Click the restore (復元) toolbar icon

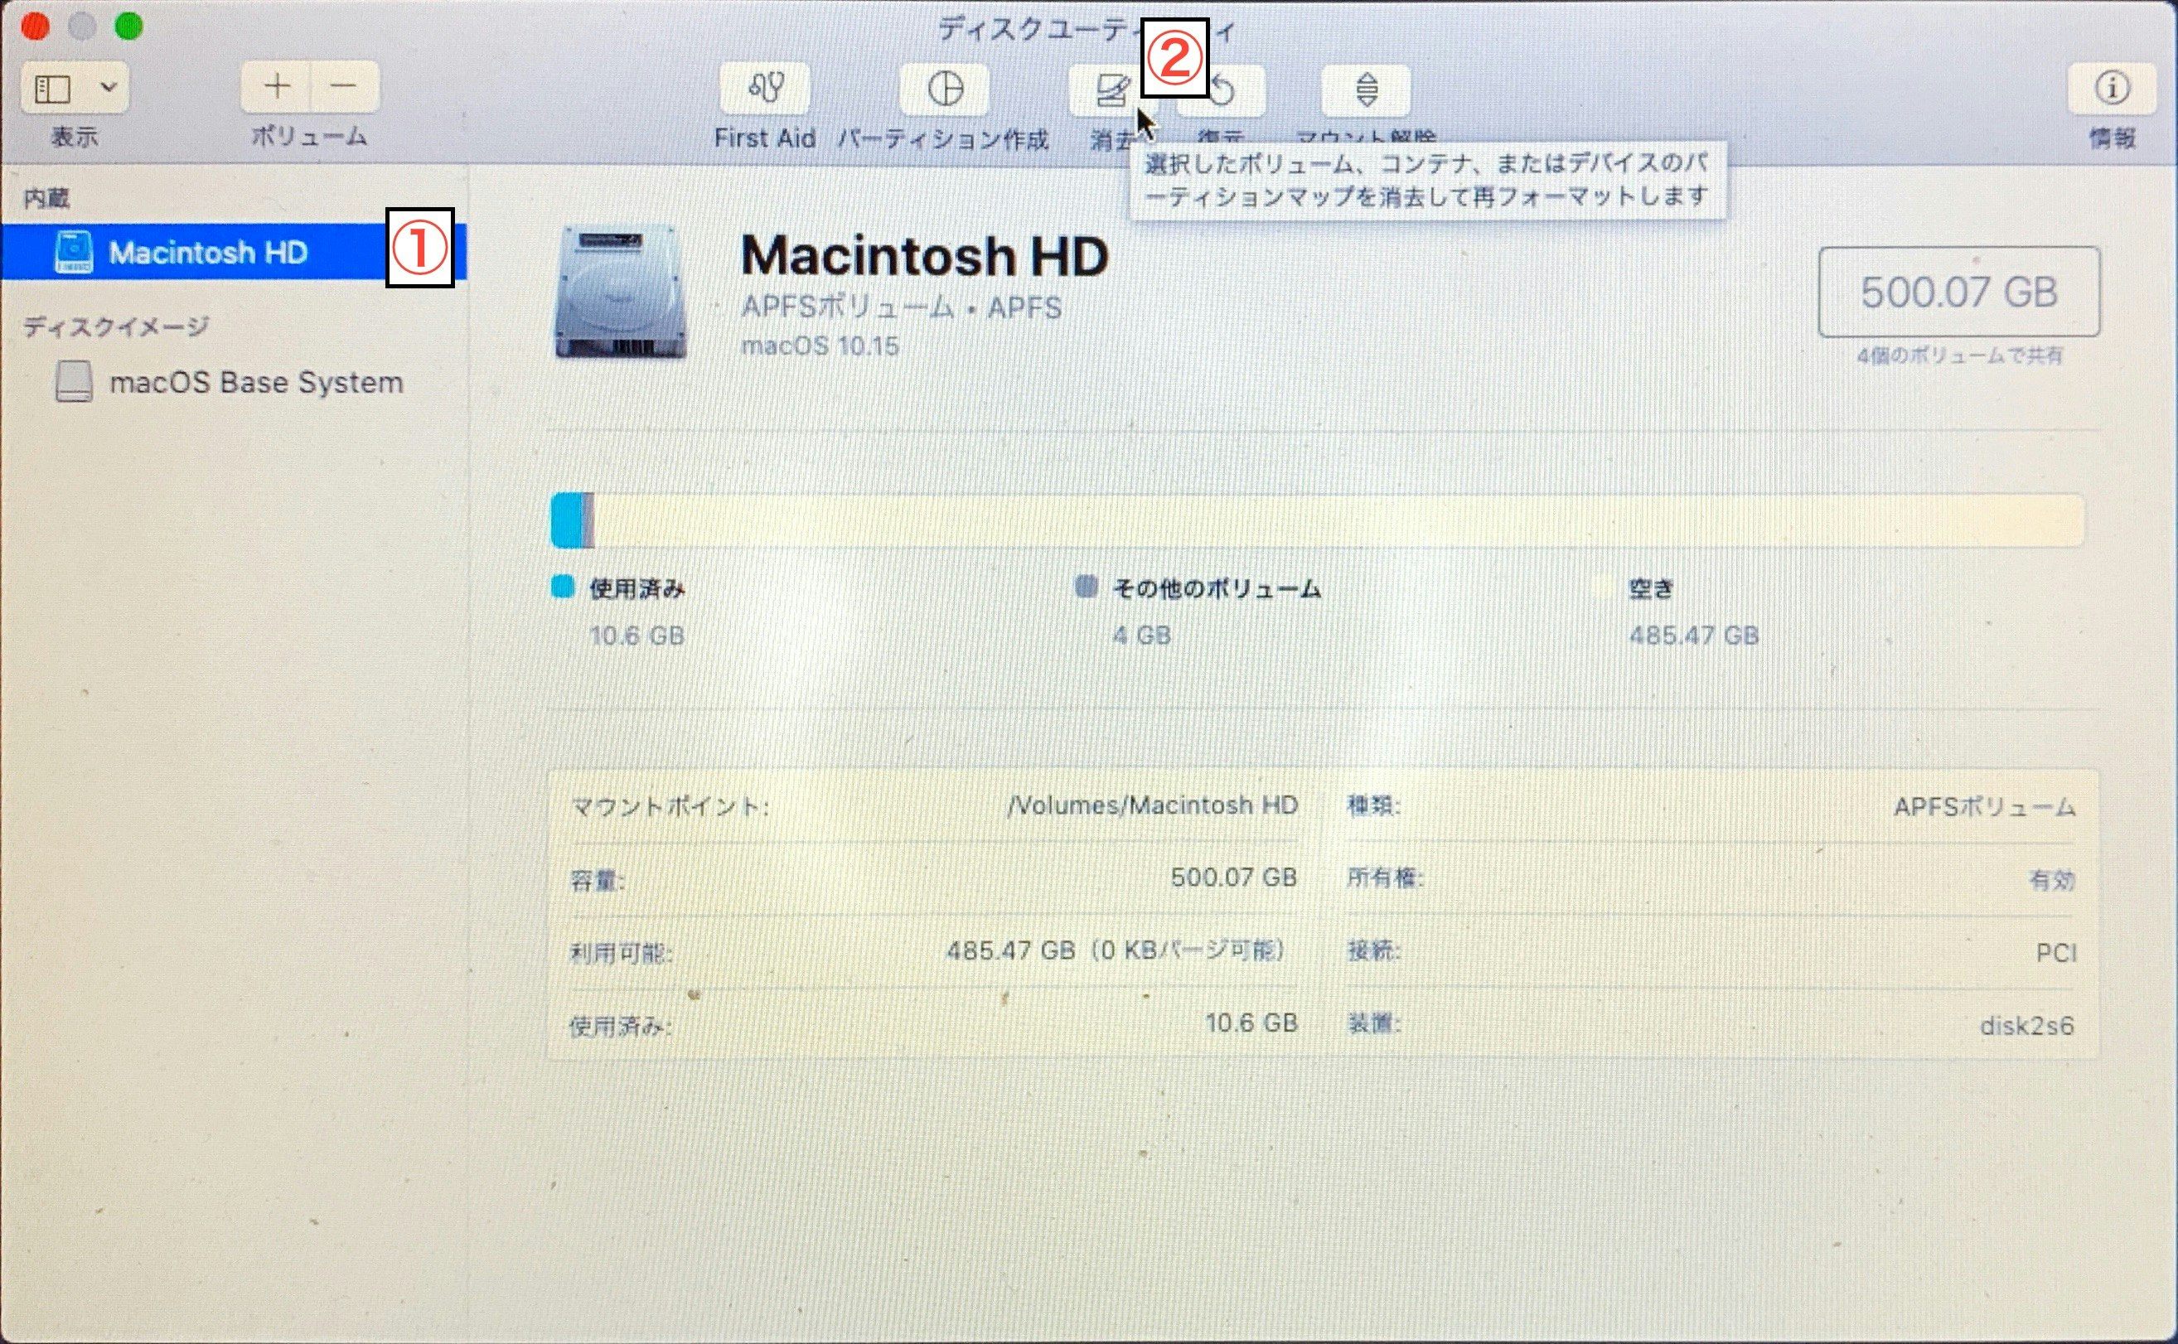(1223, 90)
